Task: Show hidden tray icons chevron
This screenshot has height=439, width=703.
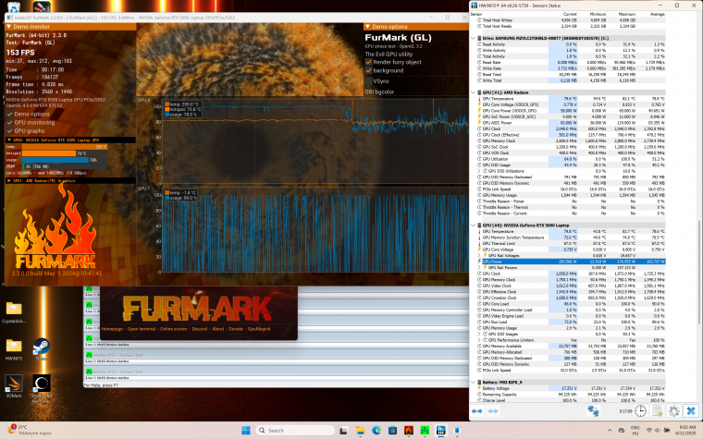Action: pyautogui.click(x=610, y=431)
